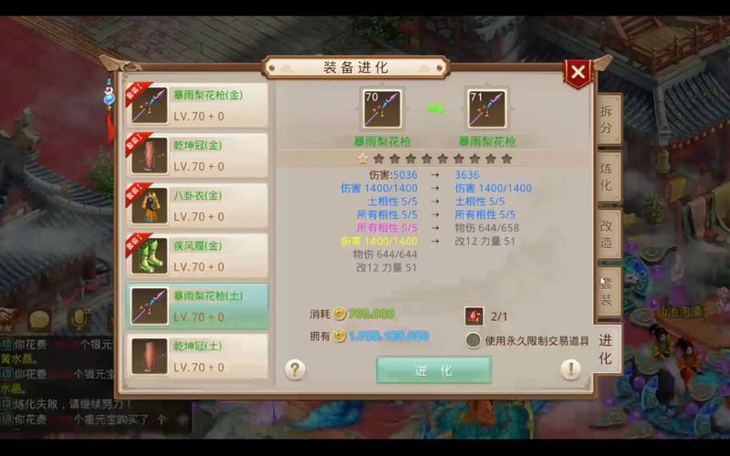Click the 进化 evolve button
This screenshot has height=456, width=730.
pyautogui.click(x=433, y=370)
